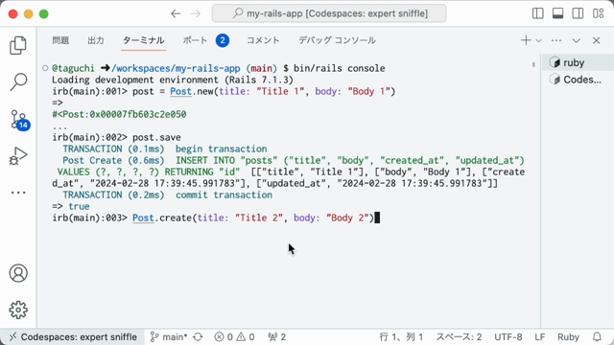Select the ruby terminal session
The width and height of the screenshot is (614, 345).
pos(578,62)
